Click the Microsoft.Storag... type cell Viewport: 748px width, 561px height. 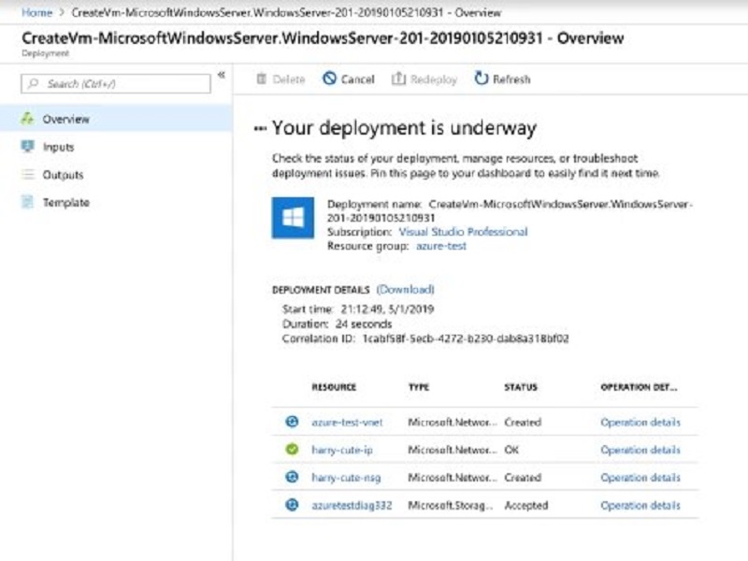(x=451, y=505)
